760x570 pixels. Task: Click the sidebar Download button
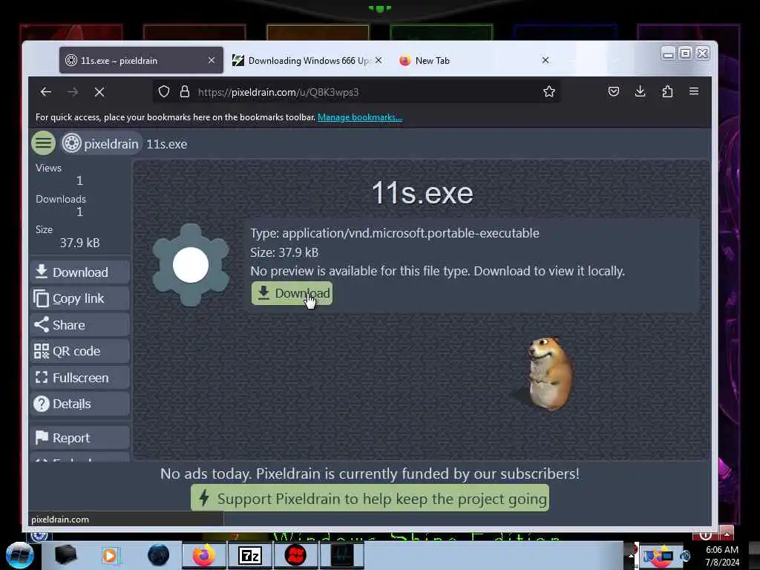click(80, 272)
